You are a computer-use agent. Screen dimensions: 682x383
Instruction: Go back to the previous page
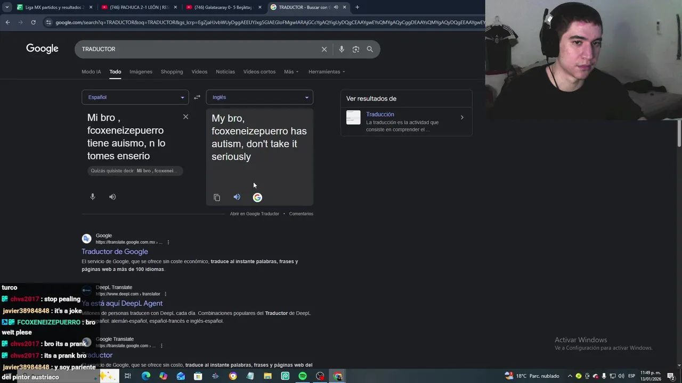(x=7, y=22)
